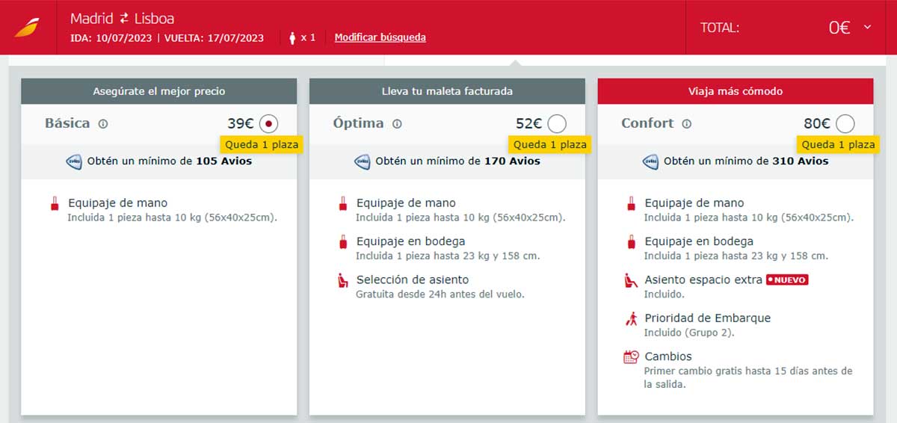This screenshot has height=423, width=897.
Task: Click the passenger count icon
Action: click(292, 37)
